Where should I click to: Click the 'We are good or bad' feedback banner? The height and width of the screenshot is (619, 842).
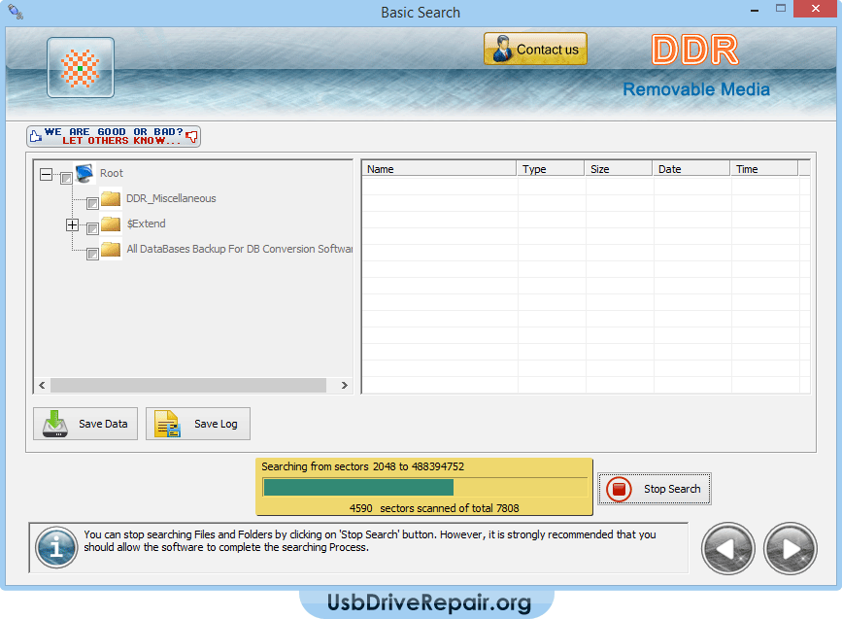(114, 136)
